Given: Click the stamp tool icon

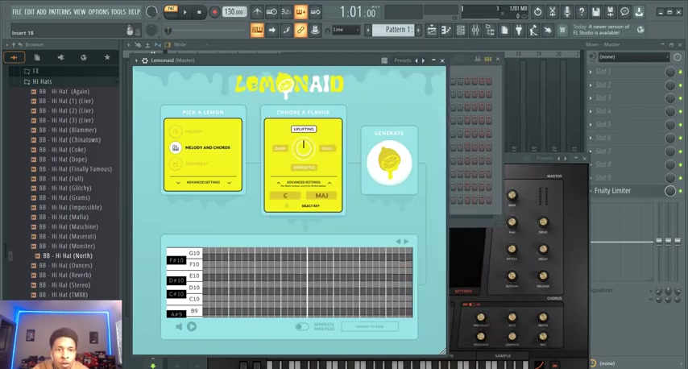Looking at the screenshot, I should point(315,30).
